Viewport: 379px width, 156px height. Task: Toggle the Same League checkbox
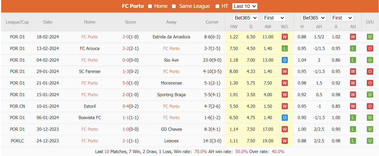coord(174,6)
